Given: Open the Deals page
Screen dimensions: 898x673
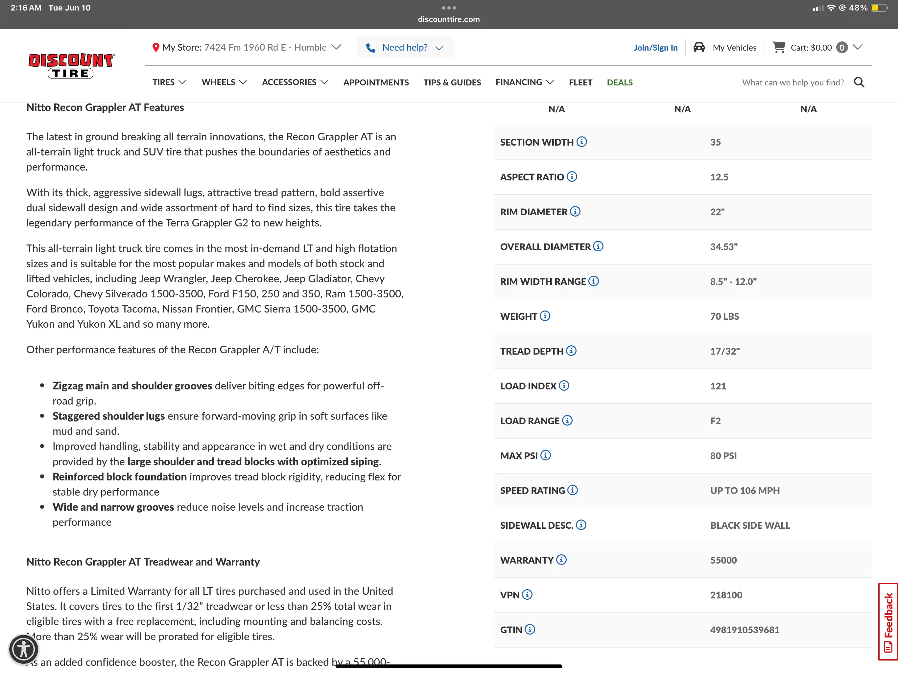Looking at the screenshot, I should click(620, 82).
